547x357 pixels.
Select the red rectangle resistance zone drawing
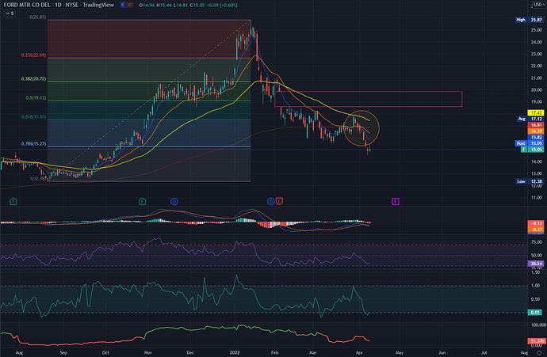coord(369,99)
